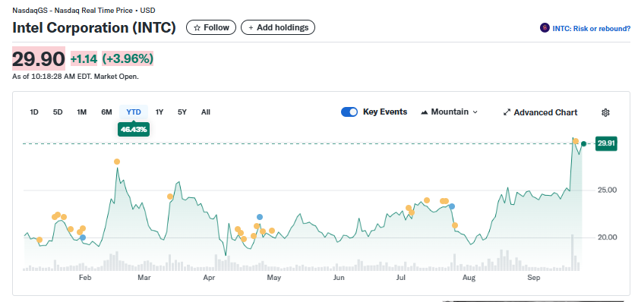Click the blue key event dot near August
This screenshot has height=302, width=638.
(452, 206)
